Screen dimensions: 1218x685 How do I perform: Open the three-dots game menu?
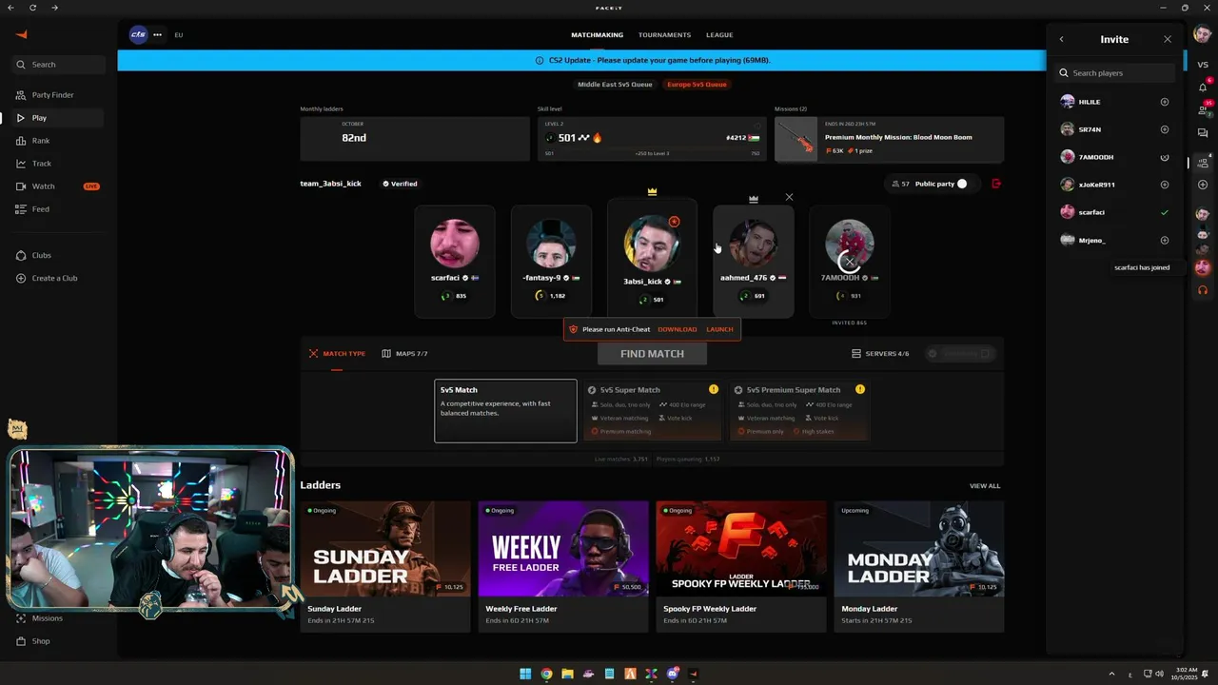click(157, 34)
